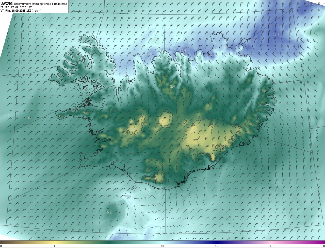Viewport: 325px width, 248px height.
Task: Click the 'VT: Fim. 18.09.2025 13Z (+19 h)' line
Action: (21, 11)
